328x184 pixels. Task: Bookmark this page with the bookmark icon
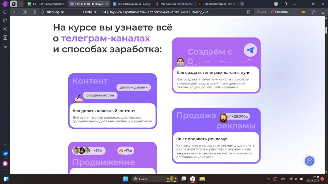pos(249,12)
